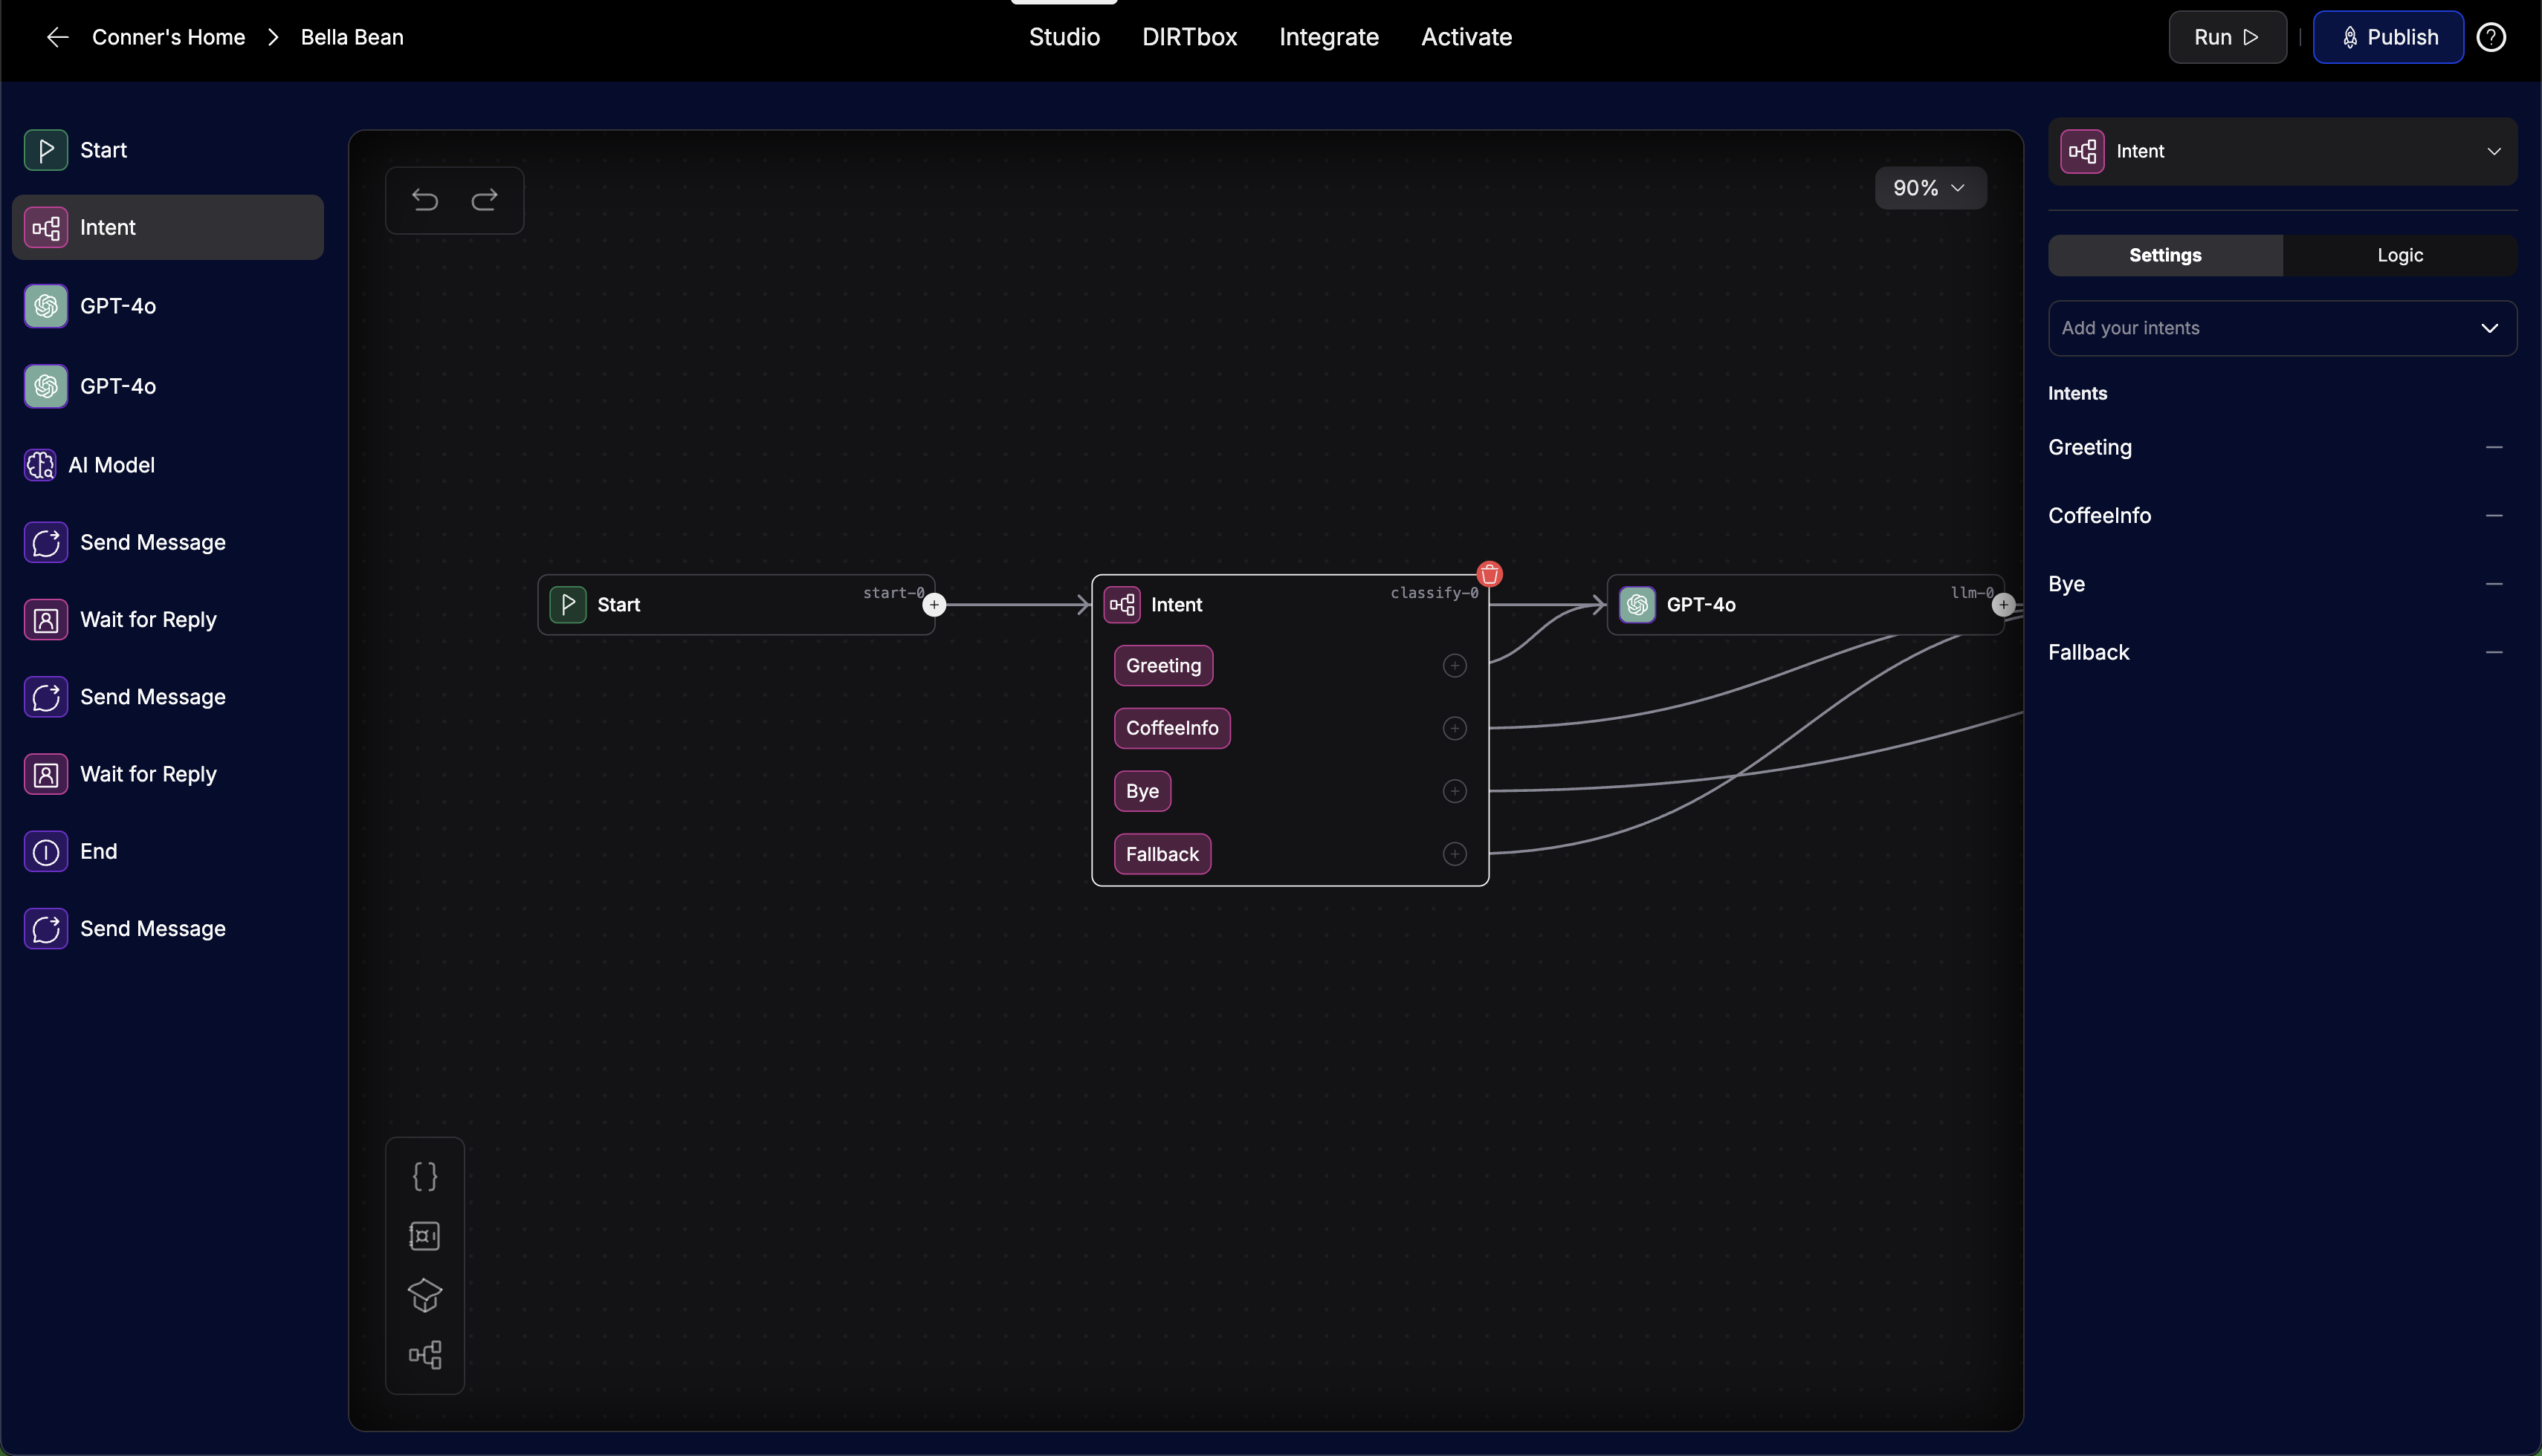Publish the Bella Bean agent
2542x1456 pixels.
click(x=2388, y=37)
